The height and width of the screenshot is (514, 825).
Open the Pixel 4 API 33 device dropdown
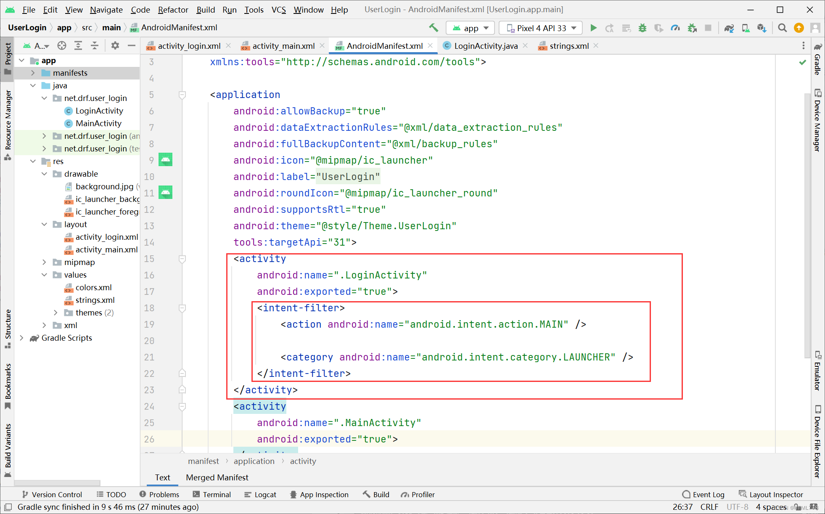point(541,28)
